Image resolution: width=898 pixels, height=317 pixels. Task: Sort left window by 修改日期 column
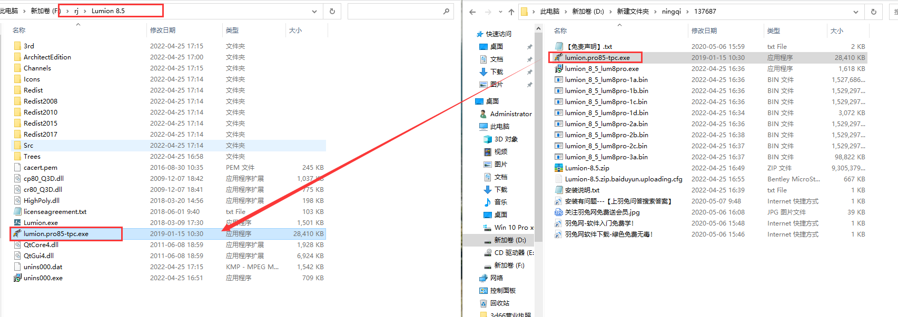163,30
